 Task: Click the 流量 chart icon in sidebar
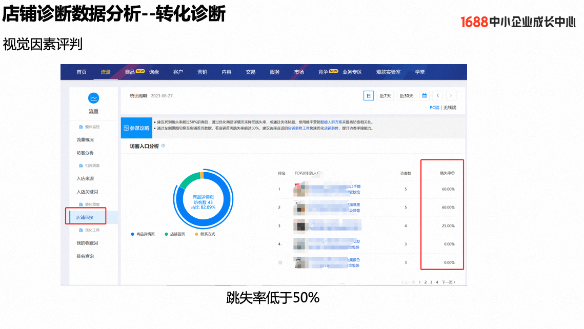[93, 98]
